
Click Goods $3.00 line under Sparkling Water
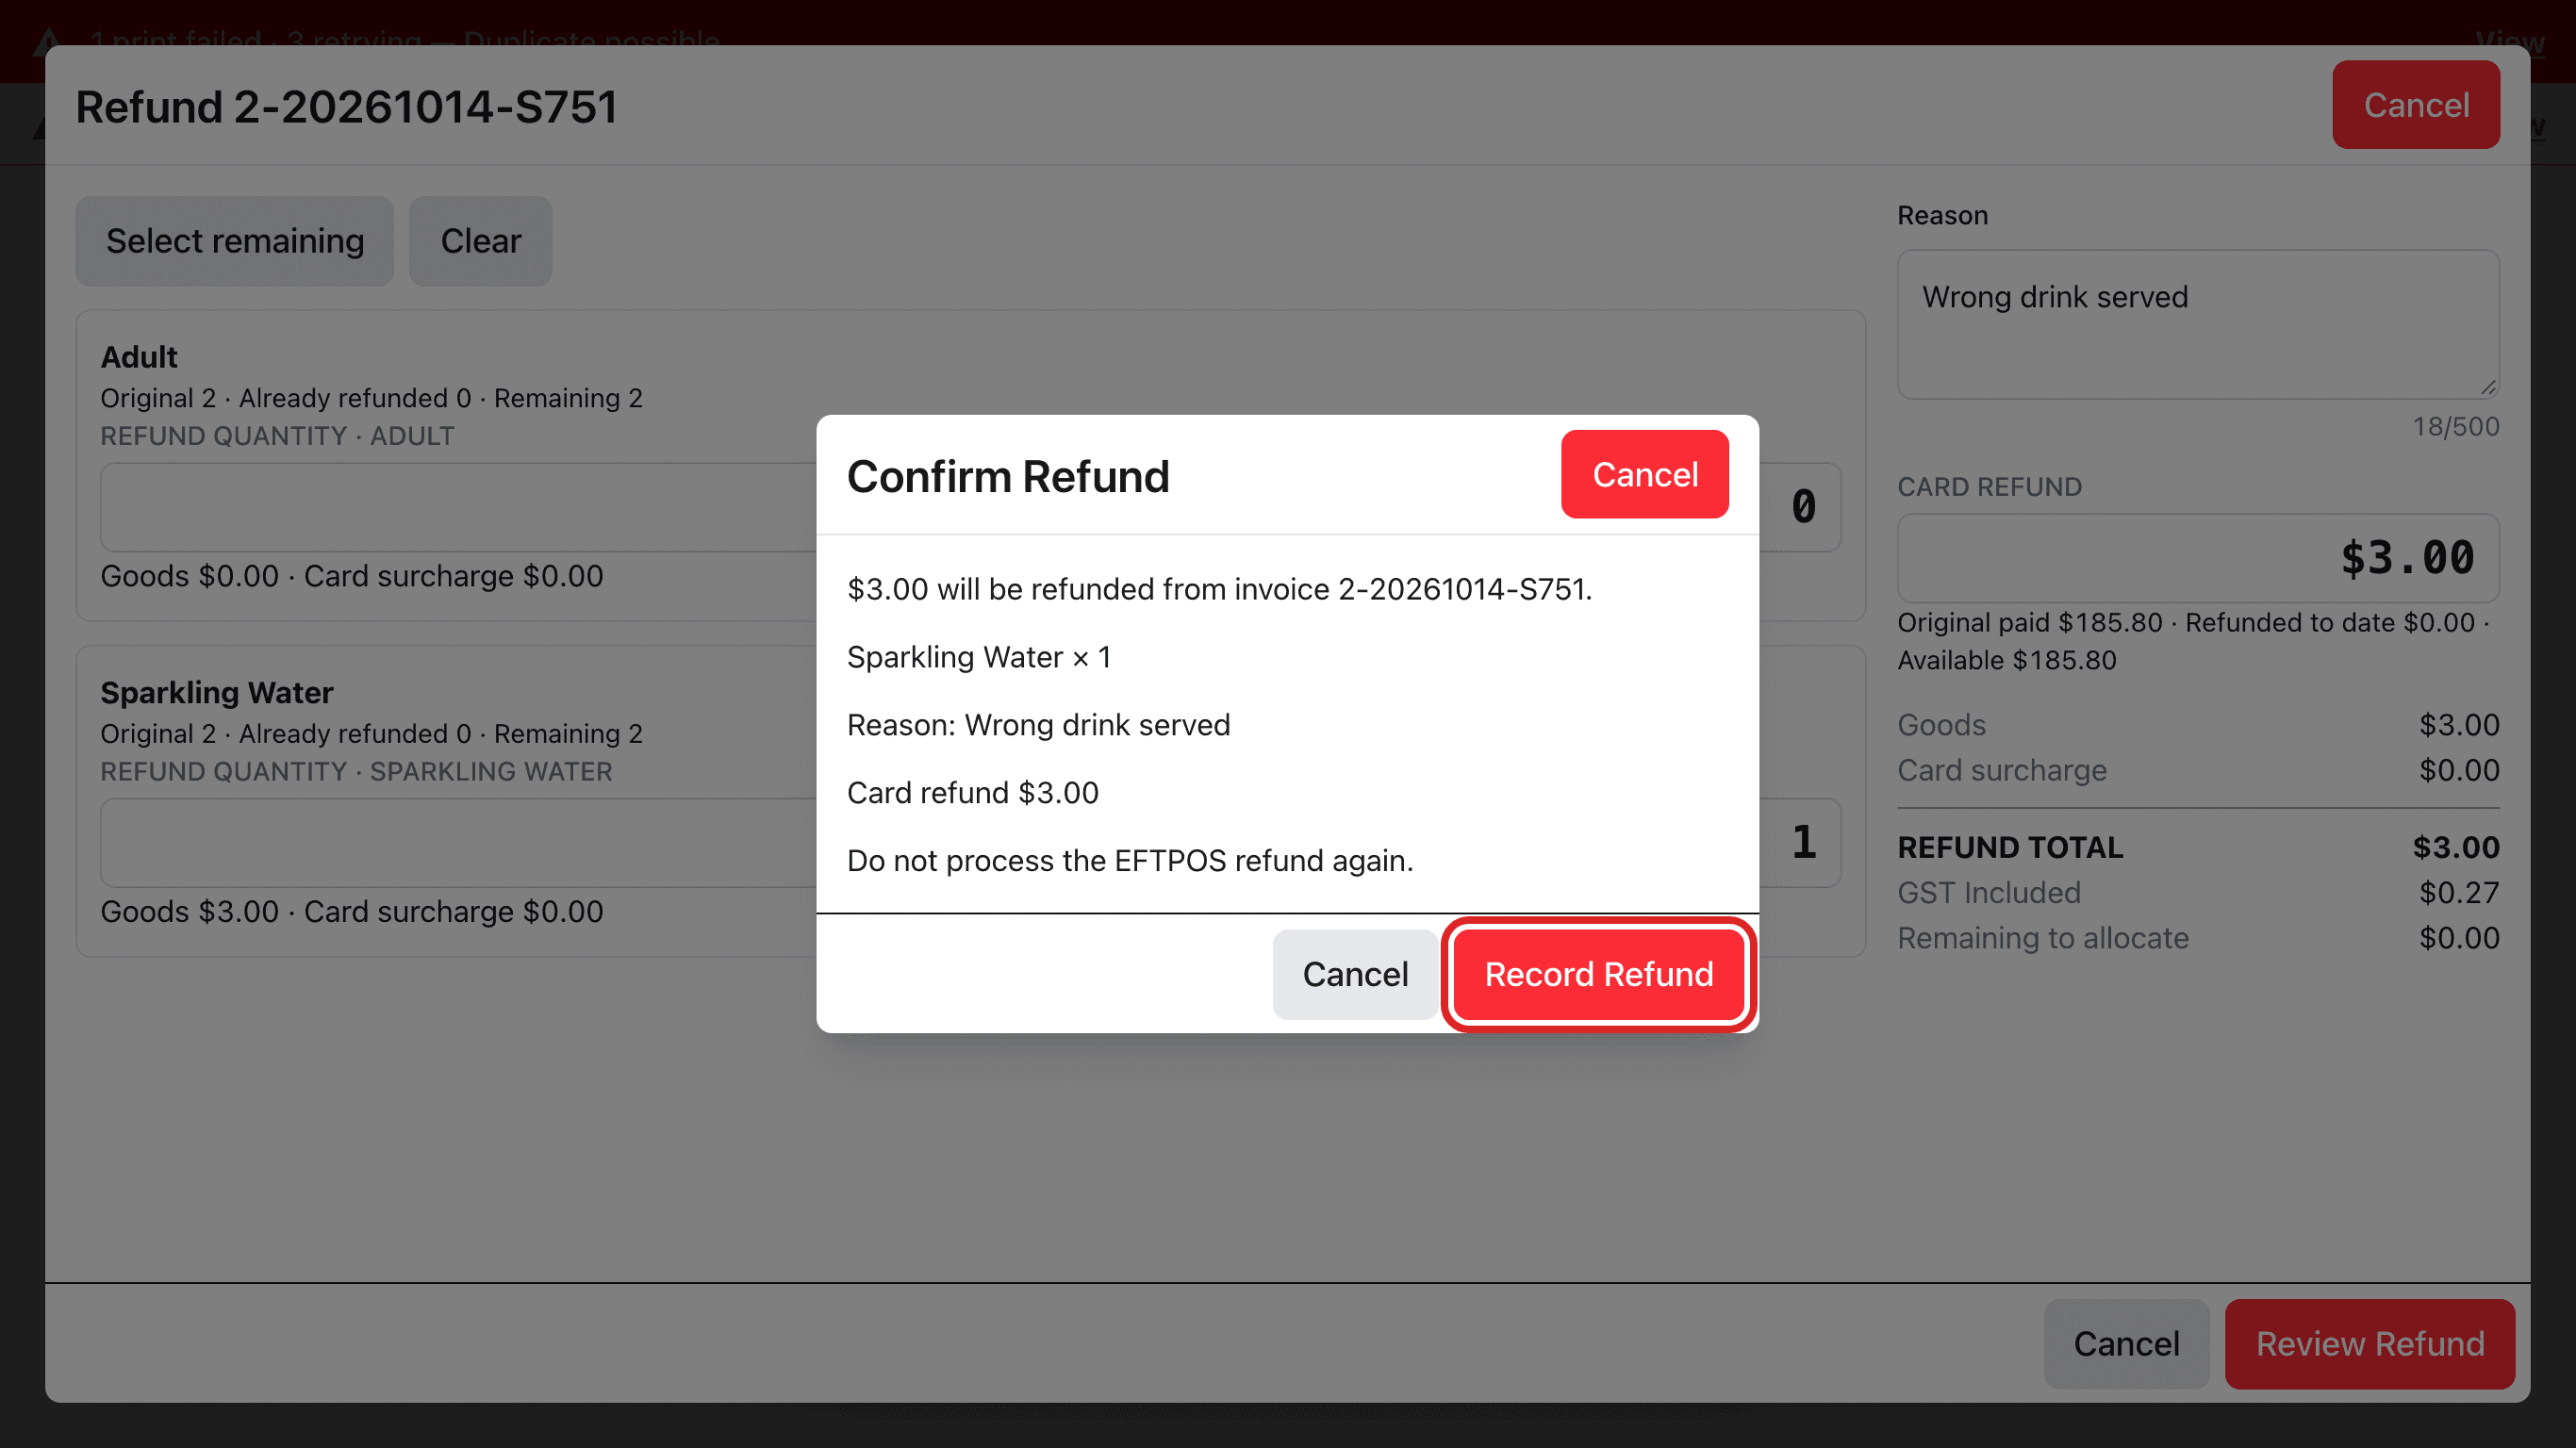(352, 912)
